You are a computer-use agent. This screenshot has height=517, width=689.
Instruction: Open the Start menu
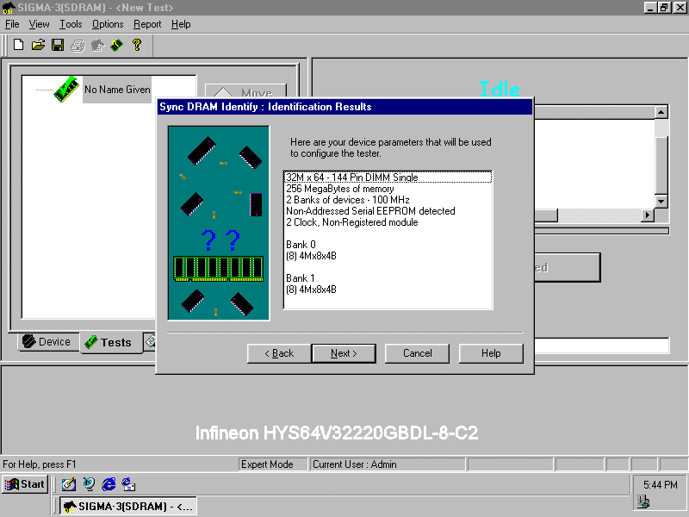click(23, 484)
